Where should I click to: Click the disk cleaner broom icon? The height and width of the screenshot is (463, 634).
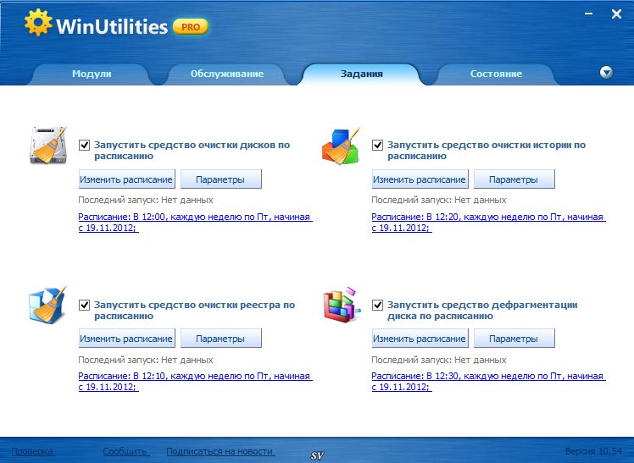[x=48, y=145]
